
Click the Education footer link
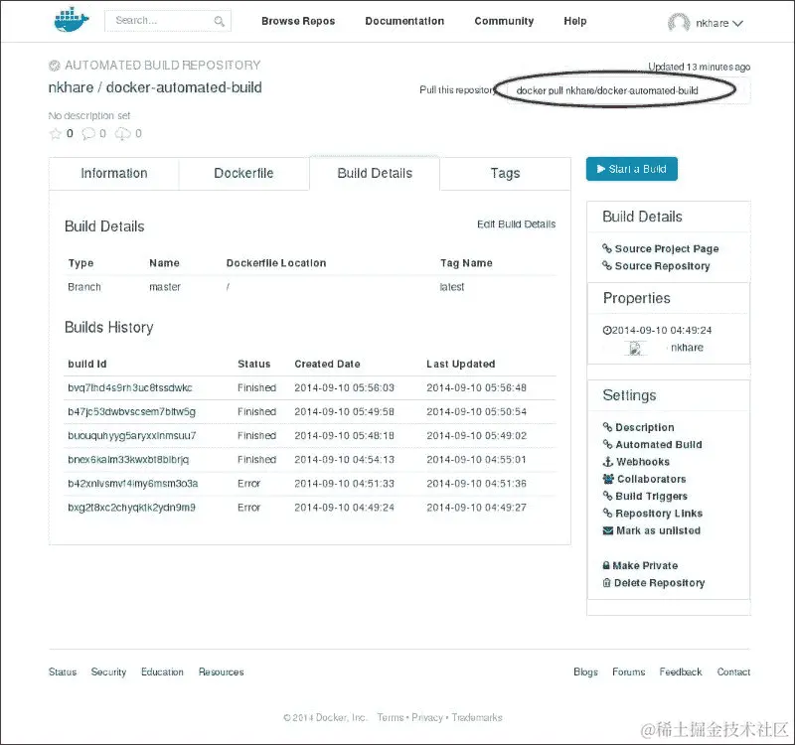pyautogui.click(x=162, y=672)
